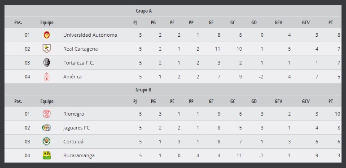Click the Rionegro team crest
346x168 pixels.
click(x=47, y=114)
